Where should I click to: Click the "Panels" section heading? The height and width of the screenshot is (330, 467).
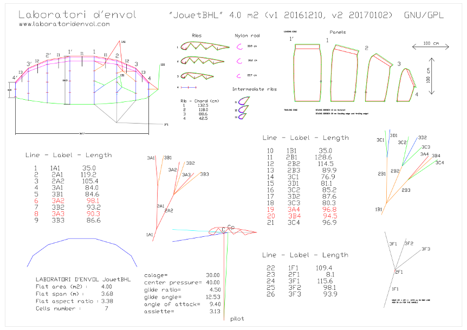click(x=338, y=32)
